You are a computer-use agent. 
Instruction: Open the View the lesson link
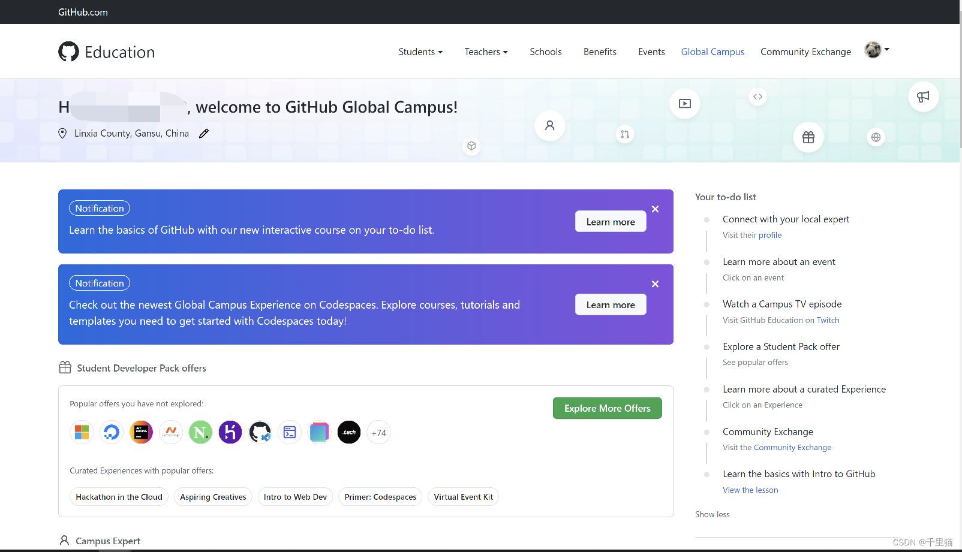[x=750, y=490]
